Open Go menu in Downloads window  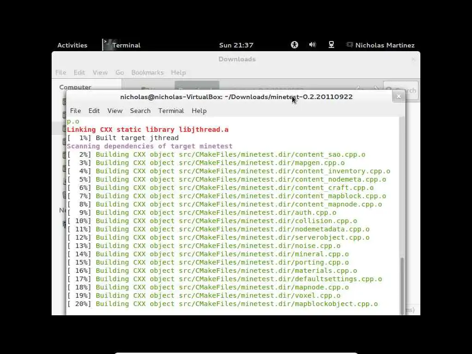[119, 72]
